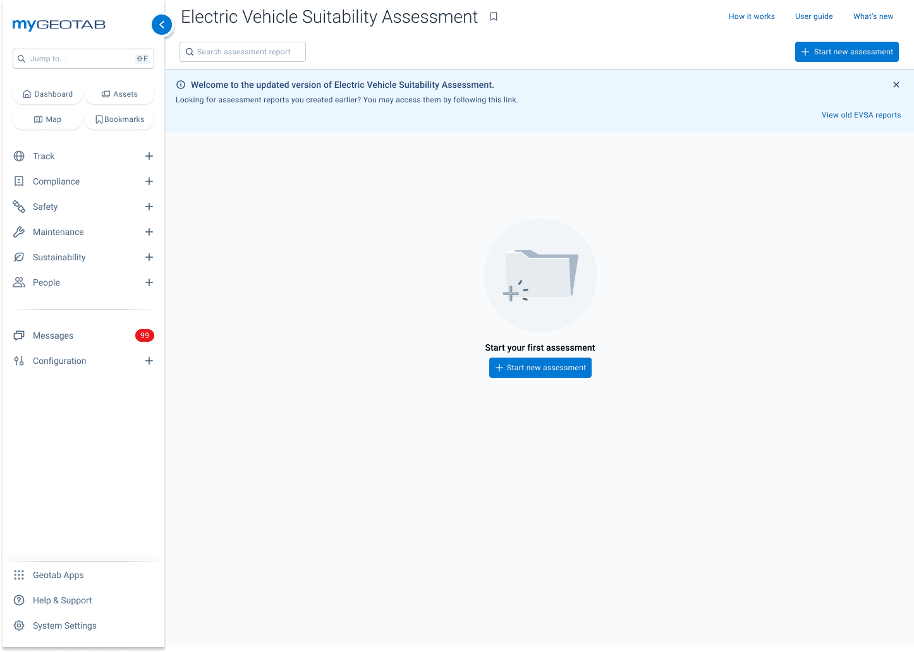Expand the Track menu with the plus
This screenshot has height=652, width=914.
pyautogui.click(x=149, y=156)
